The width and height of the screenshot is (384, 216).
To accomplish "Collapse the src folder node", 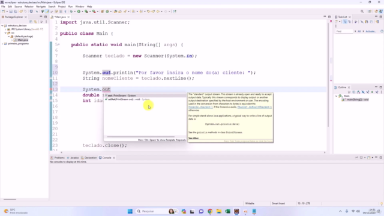I will pyautogui.click(x=5, y=33).
